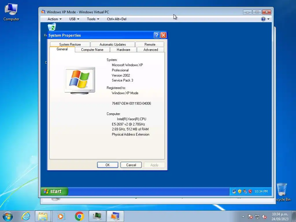This screenshot has height=222, width=296.
Task: Click the OK button
Action: coord(108,165)
